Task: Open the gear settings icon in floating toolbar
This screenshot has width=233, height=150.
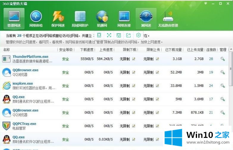Action: click(x=138, y=35)
